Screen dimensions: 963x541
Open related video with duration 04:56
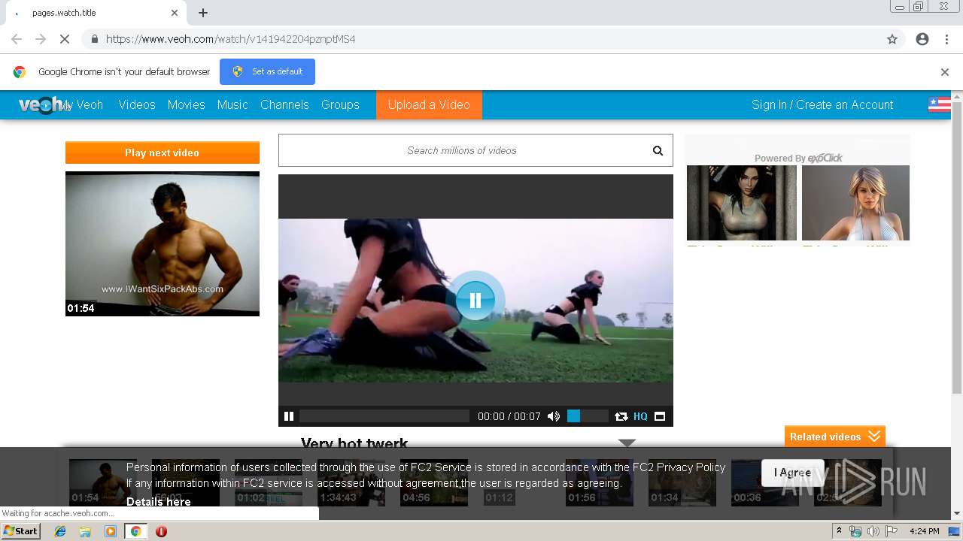434,482
